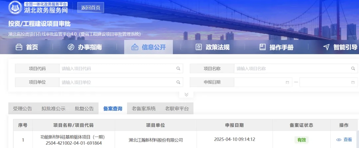Click the calendar icon in start date field
359x148 pixels.
click(x=287, y=82)
